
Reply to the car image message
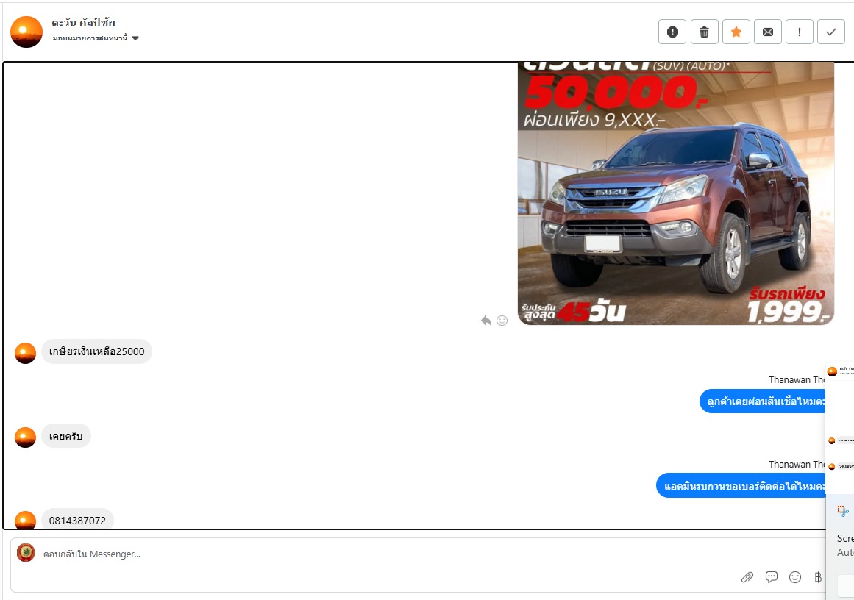pyautogui.click(x=485, y=321)
